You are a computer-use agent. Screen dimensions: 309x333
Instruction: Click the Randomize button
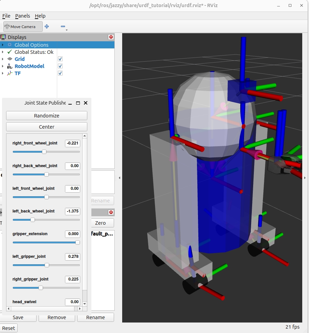pyautogui.click(x=47, y=116)
